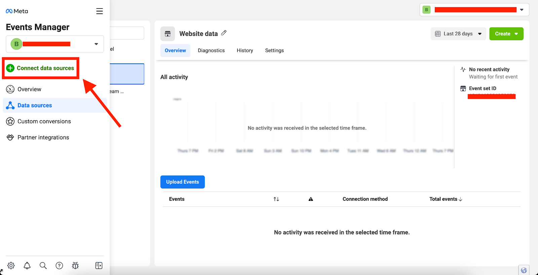Click the warning triangle column icon

(x=311, y=199)
